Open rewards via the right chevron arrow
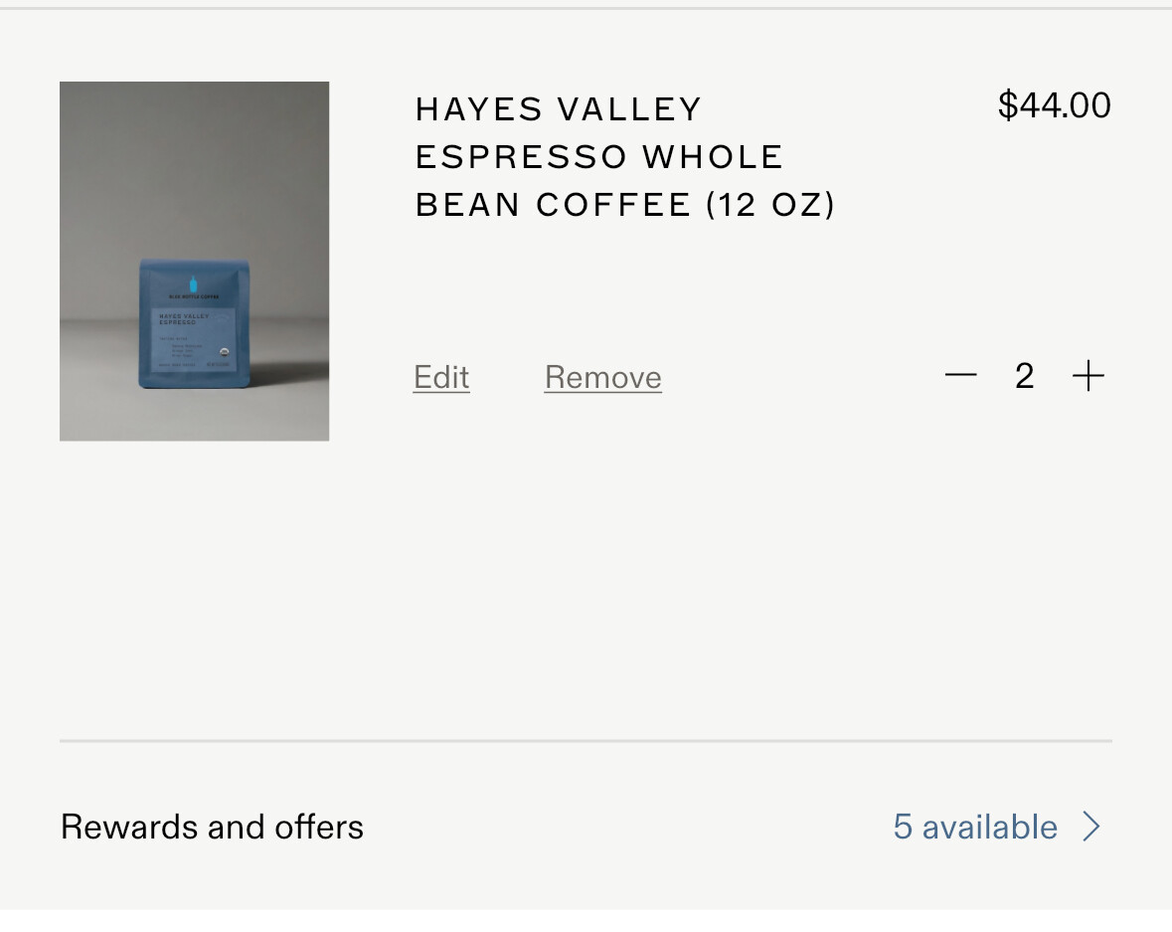The height and width of the screenshot is (932, 1172). [x=1091, y=827]
